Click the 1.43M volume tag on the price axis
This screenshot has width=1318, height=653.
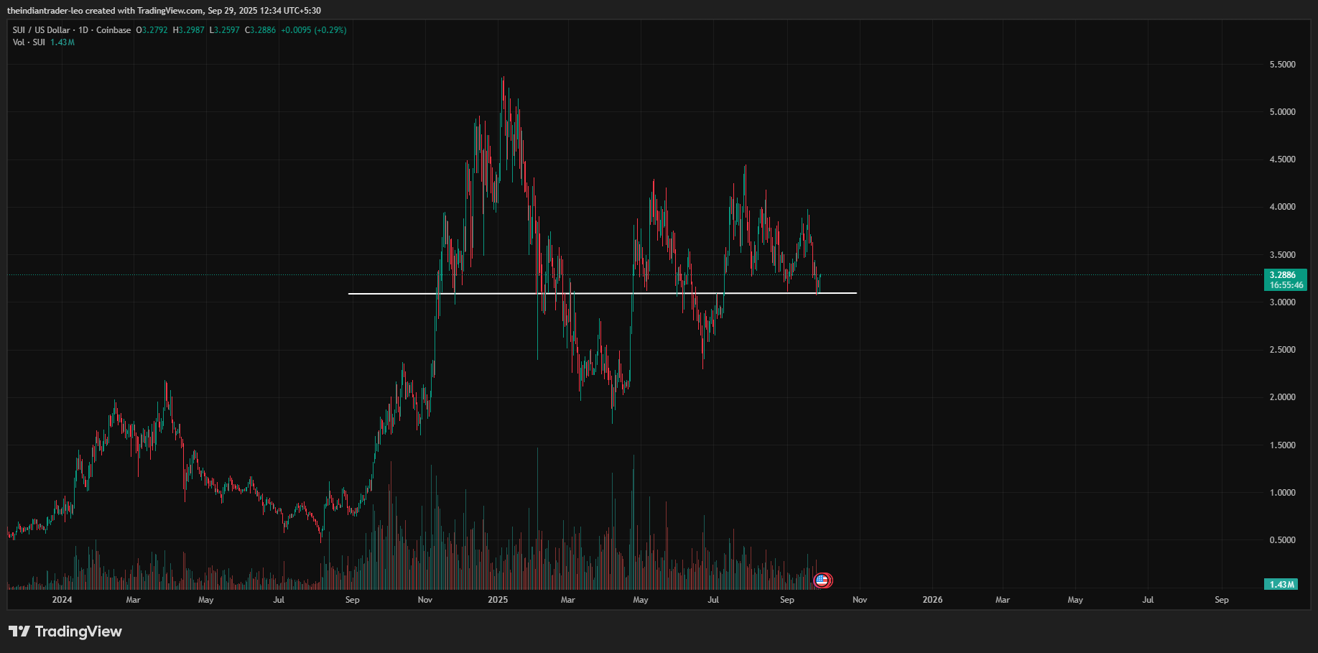pyautogui.click(x=1281, y=584)
